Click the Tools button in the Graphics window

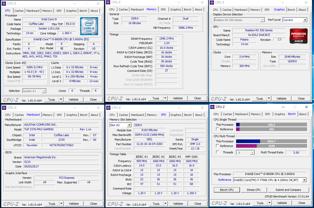260,98
